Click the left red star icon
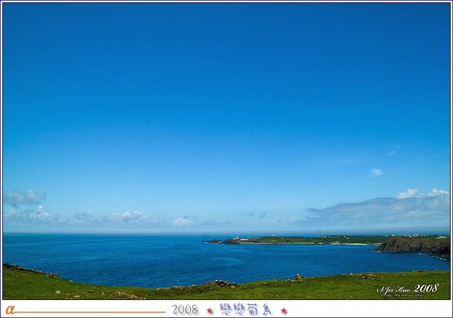453x318 pixels. click(x=210, y=310)
